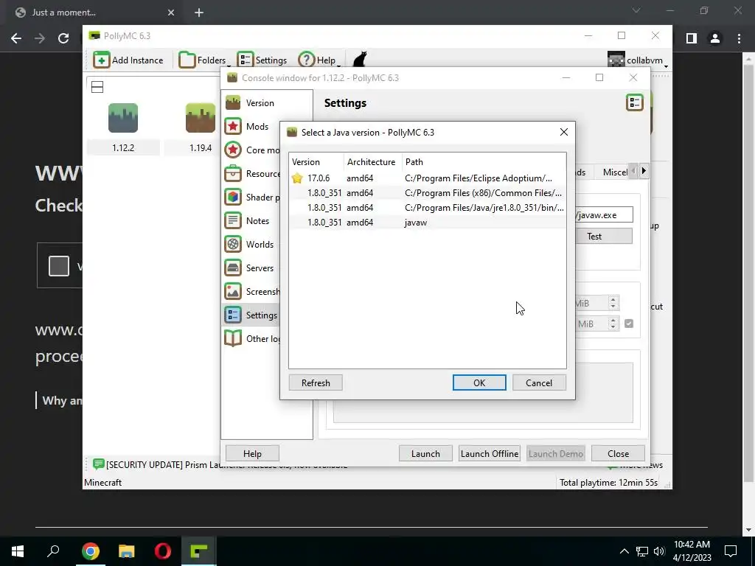Select the Java row with path javaw
Viewport: 755px width, 566px height.
pyautogui.click(x=427, y=223)
